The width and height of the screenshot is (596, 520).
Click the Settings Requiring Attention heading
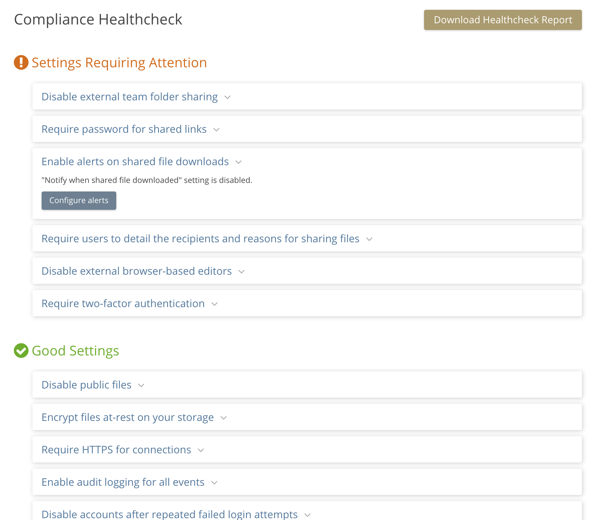point(119,62)
